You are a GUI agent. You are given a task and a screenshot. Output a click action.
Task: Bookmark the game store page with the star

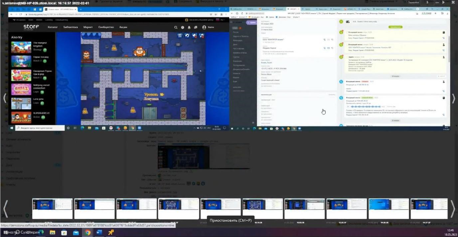216,14
